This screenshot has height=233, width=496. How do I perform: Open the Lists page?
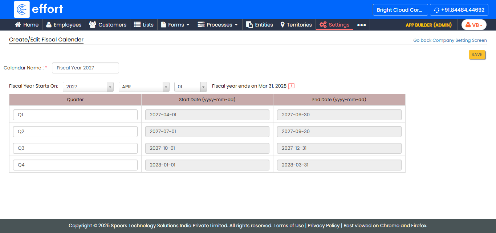click(144, 25)
